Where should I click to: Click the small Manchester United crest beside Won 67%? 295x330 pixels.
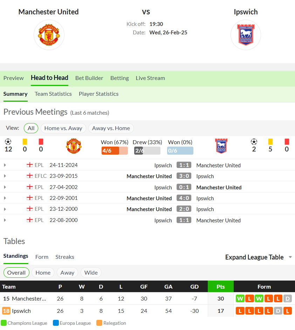(x=74, y=146)
